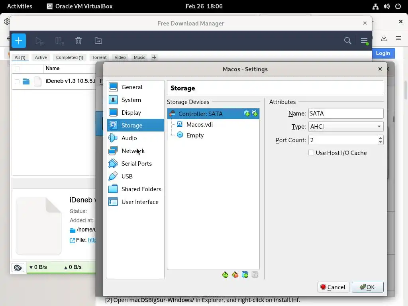Select Controller: SATA in storage tree
The height and width of the screenshot is (306, 408).
coord(213,114)
